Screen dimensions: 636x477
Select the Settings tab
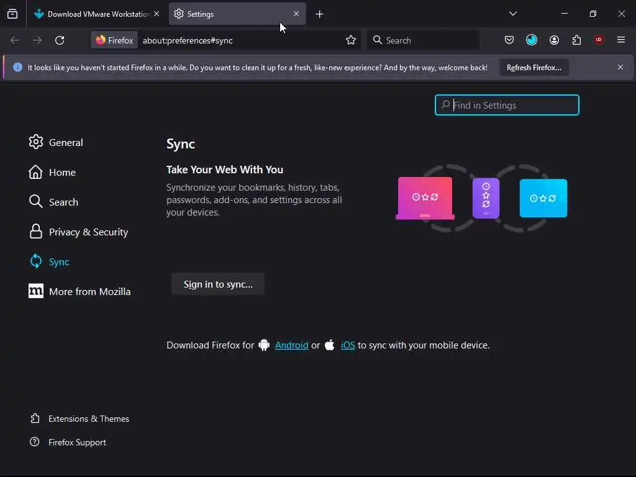click(237, 14)
